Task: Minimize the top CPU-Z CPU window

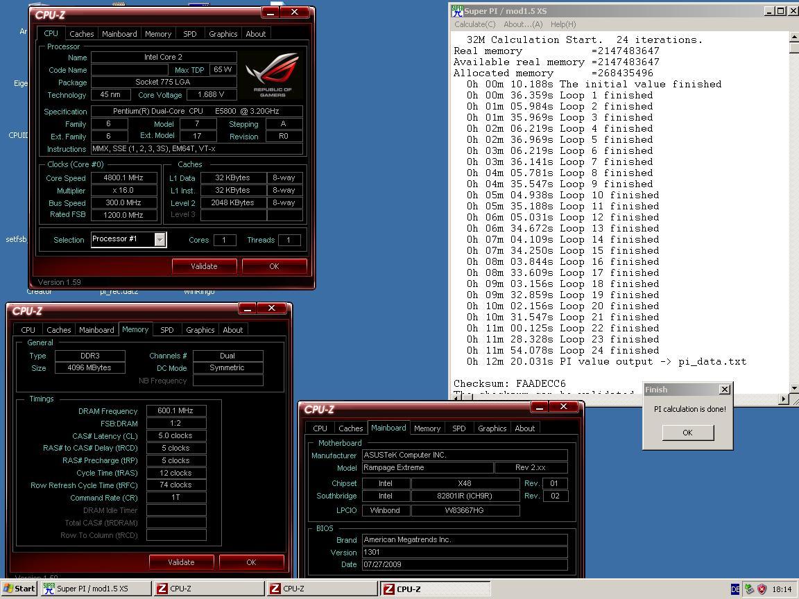Action: point(270,12)
